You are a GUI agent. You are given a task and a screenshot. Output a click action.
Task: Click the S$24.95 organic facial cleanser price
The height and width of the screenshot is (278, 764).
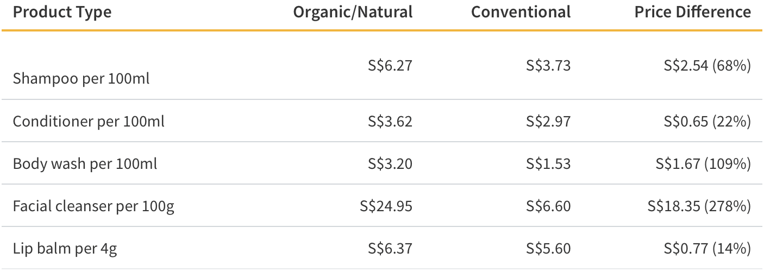point(386,206)
